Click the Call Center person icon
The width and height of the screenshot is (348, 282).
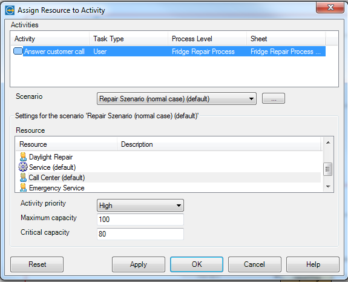point(23,178)
